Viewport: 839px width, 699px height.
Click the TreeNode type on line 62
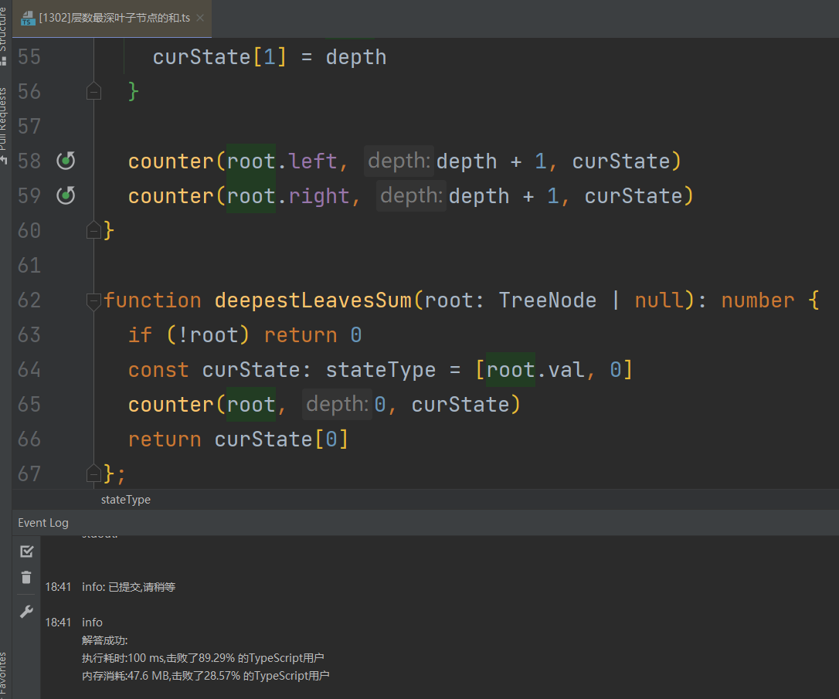point(548,300)
